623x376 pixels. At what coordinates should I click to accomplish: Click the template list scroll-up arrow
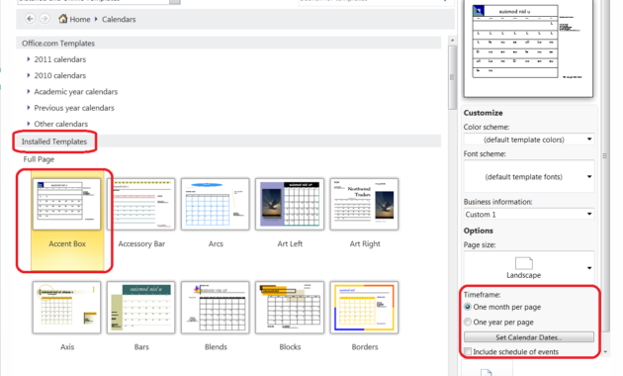[452, 41]
